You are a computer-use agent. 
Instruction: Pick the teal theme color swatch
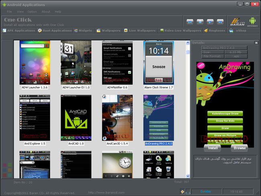(x=10, y=175)
